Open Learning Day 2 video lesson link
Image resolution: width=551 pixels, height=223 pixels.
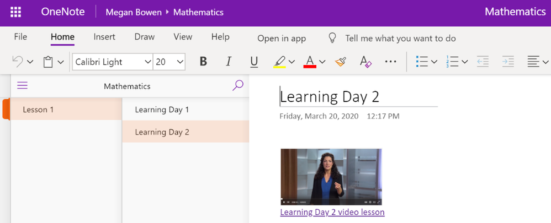click(x=332, y=212)
